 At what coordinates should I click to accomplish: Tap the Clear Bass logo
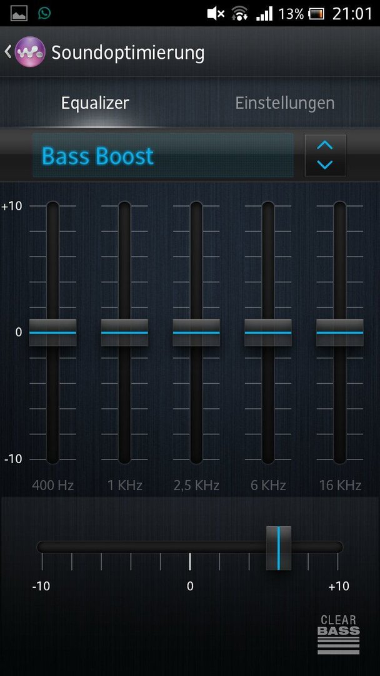point(338,634)
